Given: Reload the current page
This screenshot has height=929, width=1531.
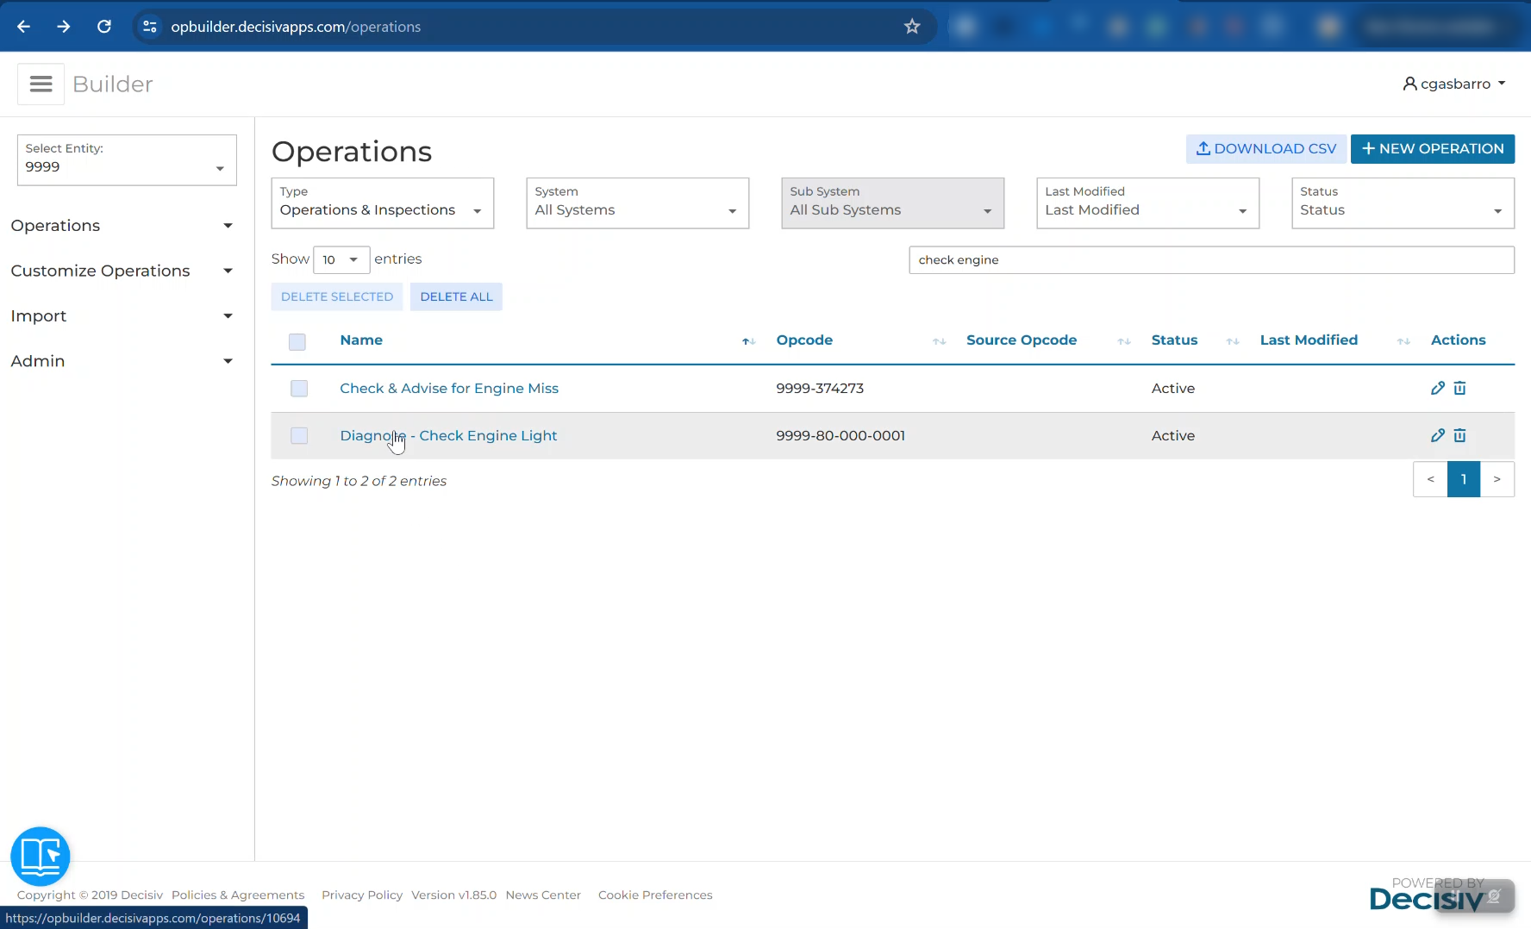Looking at the screenshot, I should point(104,27).
